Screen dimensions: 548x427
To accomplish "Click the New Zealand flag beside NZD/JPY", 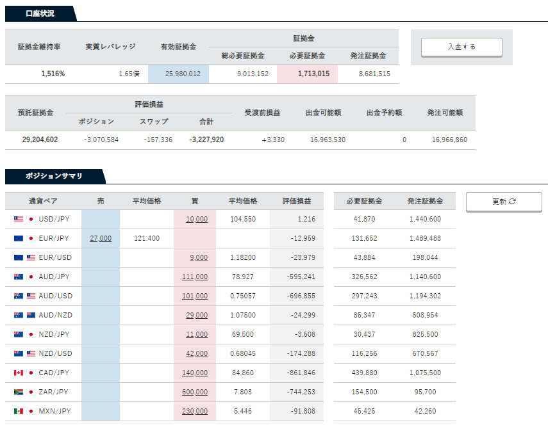I will click(x=19, y=334).
